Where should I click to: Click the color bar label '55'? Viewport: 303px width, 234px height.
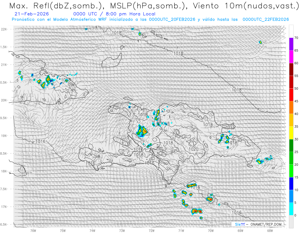[x=296, y=76]
